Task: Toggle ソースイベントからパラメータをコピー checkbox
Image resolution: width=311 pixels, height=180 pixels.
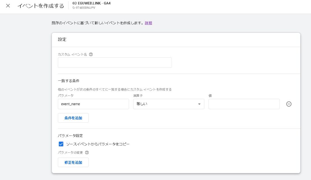Action: pos(61,144)
